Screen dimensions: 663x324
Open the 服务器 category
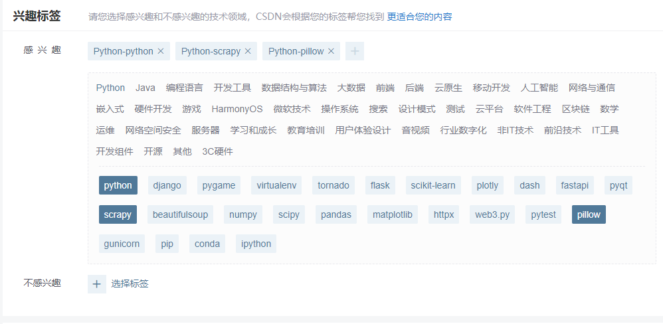pos(205,130)
